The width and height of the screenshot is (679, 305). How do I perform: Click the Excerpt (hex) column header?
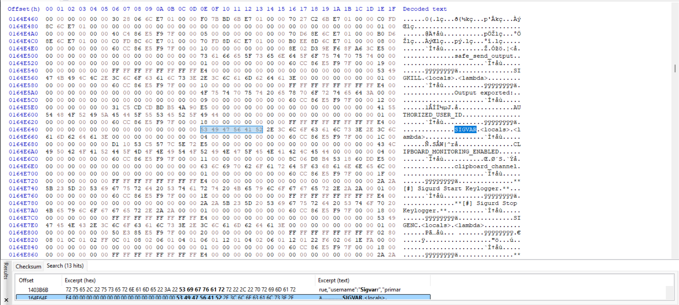pos(80,280)
